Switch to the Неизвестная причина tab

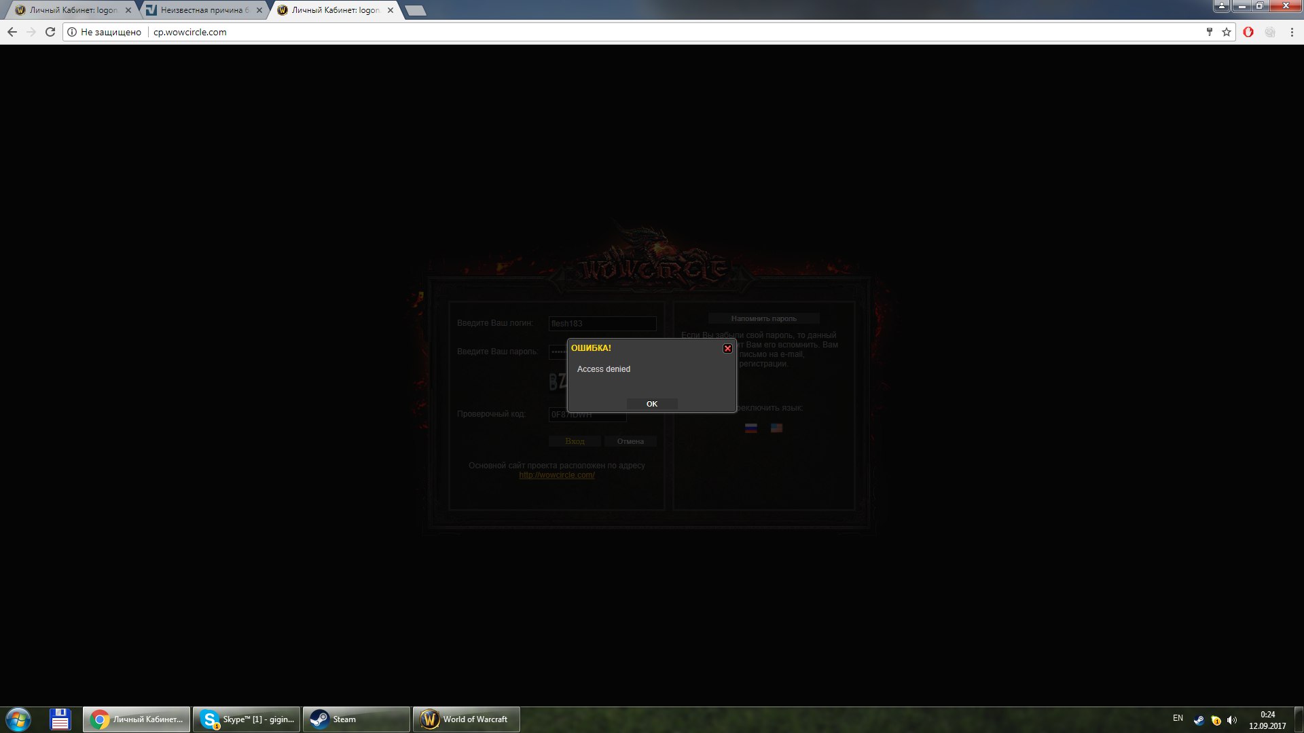coord(202,10)
